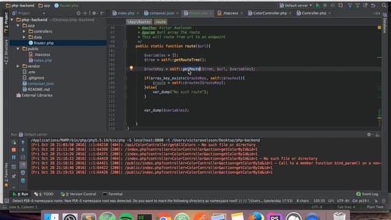Open the search everywhere magnifier
The height and width of the screenshot is (220, 391).
coord(384,5)
